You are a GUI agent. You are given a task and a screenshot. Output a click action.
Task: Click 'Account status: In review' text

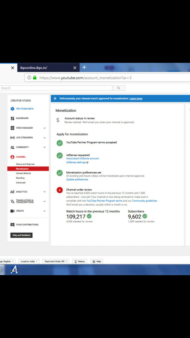tap(80, 119)
